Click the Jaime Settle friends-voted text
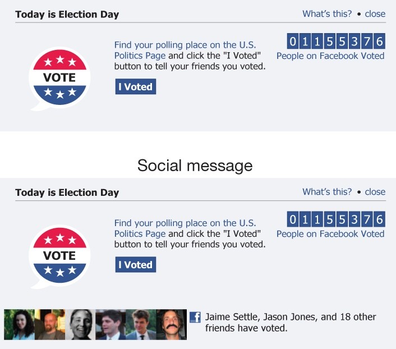The image size is (396, 349). click(290, 322)
